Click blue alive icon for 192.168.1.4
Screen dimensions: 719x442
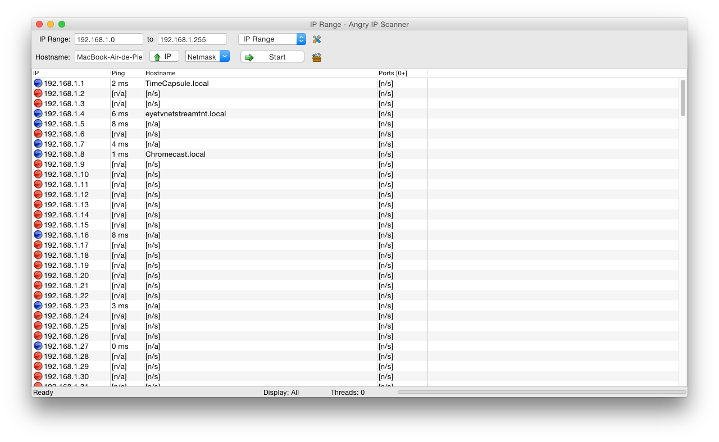pos(38,113)
